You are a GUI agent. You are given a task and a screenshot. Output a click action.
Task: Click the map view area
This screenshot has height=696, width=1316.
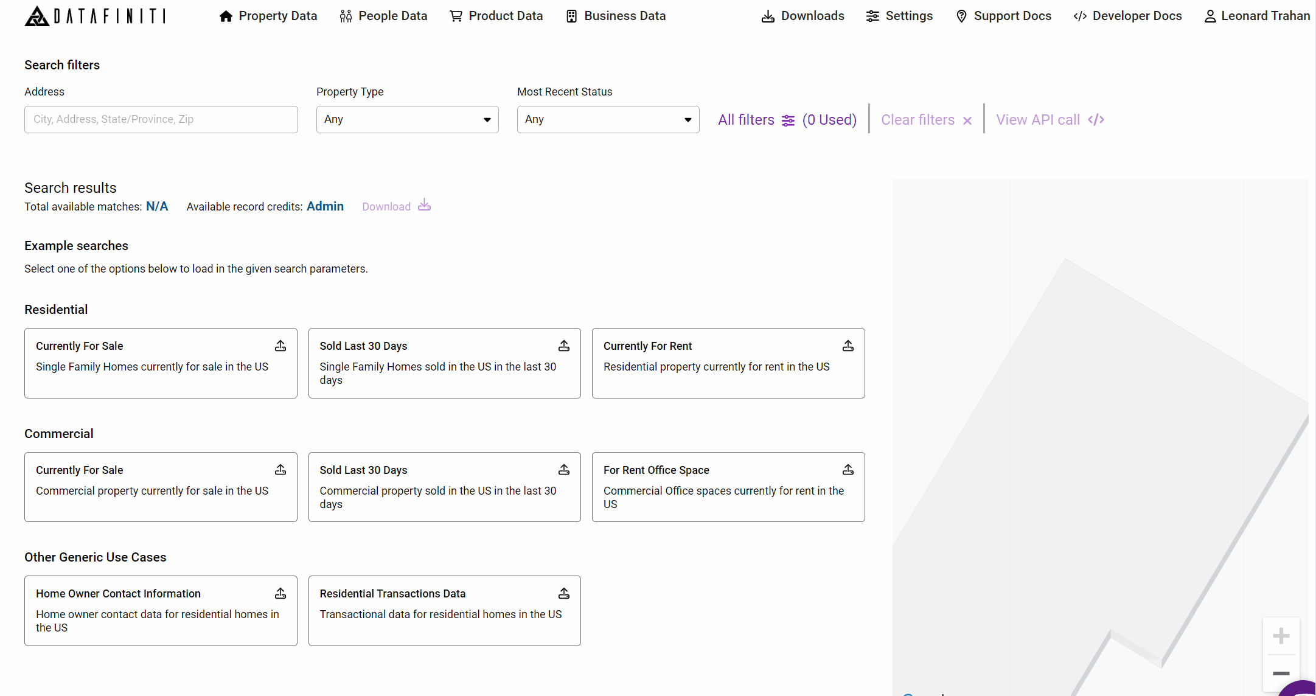[1100, 437]
